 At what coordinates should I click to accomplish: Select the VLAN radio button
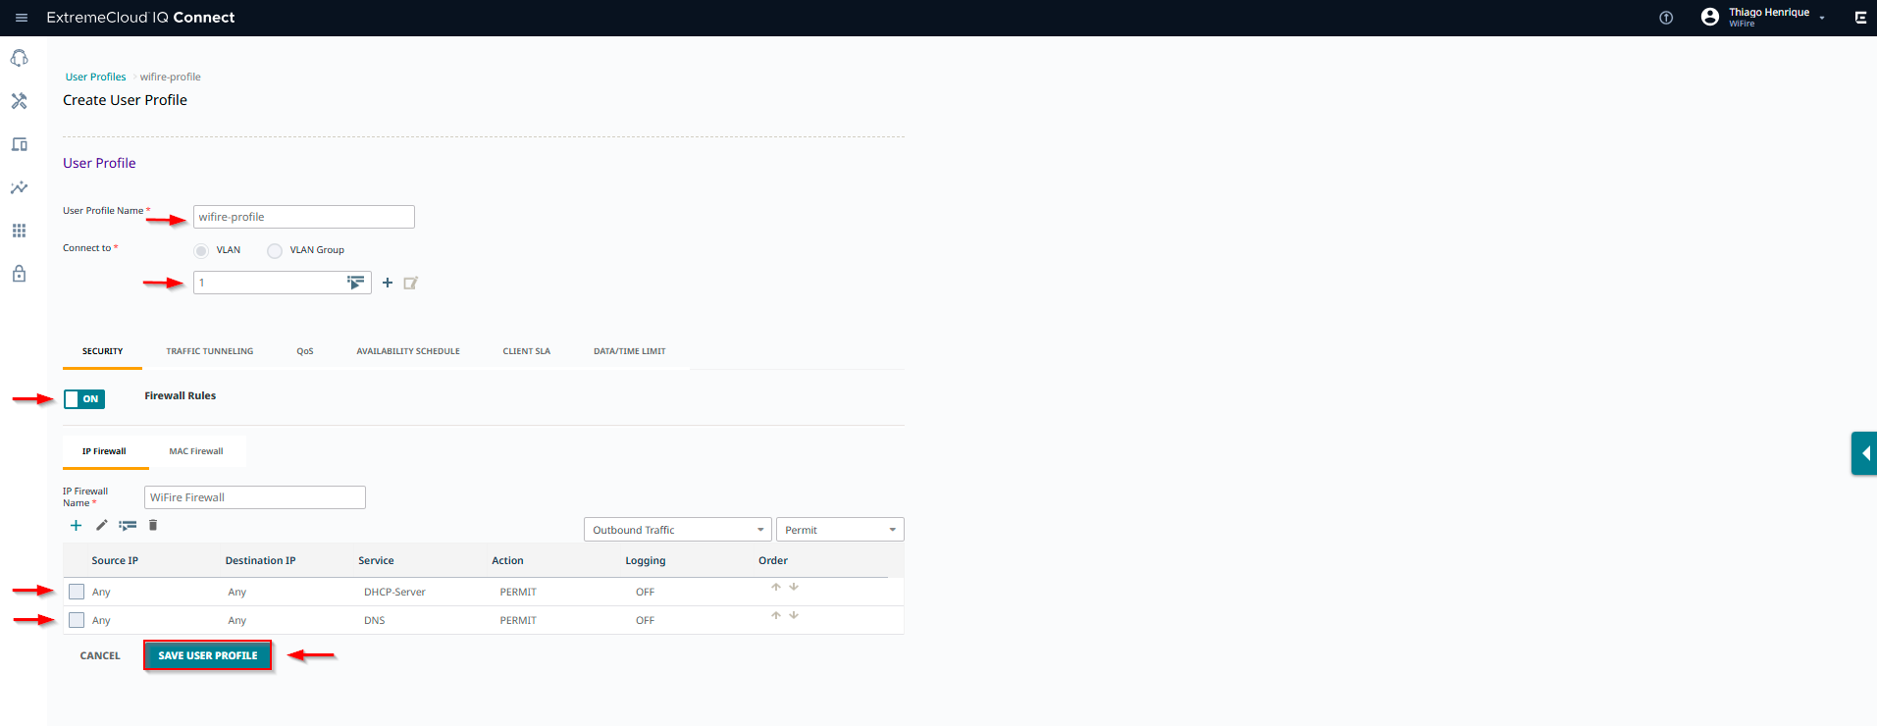pos(201,250)
